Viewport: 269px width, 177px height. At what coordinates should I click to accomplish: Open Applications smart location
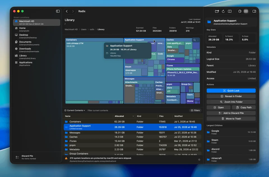tap(36, 64)
